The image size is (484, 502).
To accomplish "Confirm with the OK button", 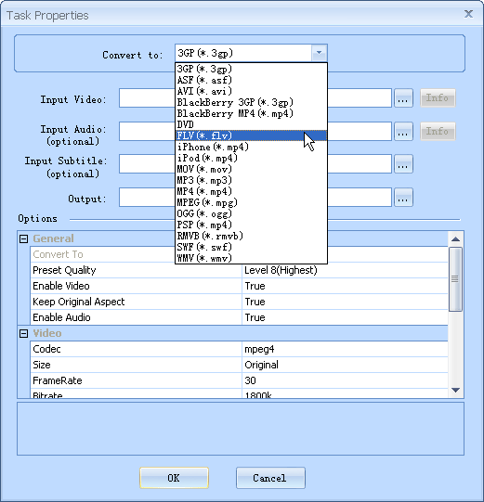I will click(174, 478).
